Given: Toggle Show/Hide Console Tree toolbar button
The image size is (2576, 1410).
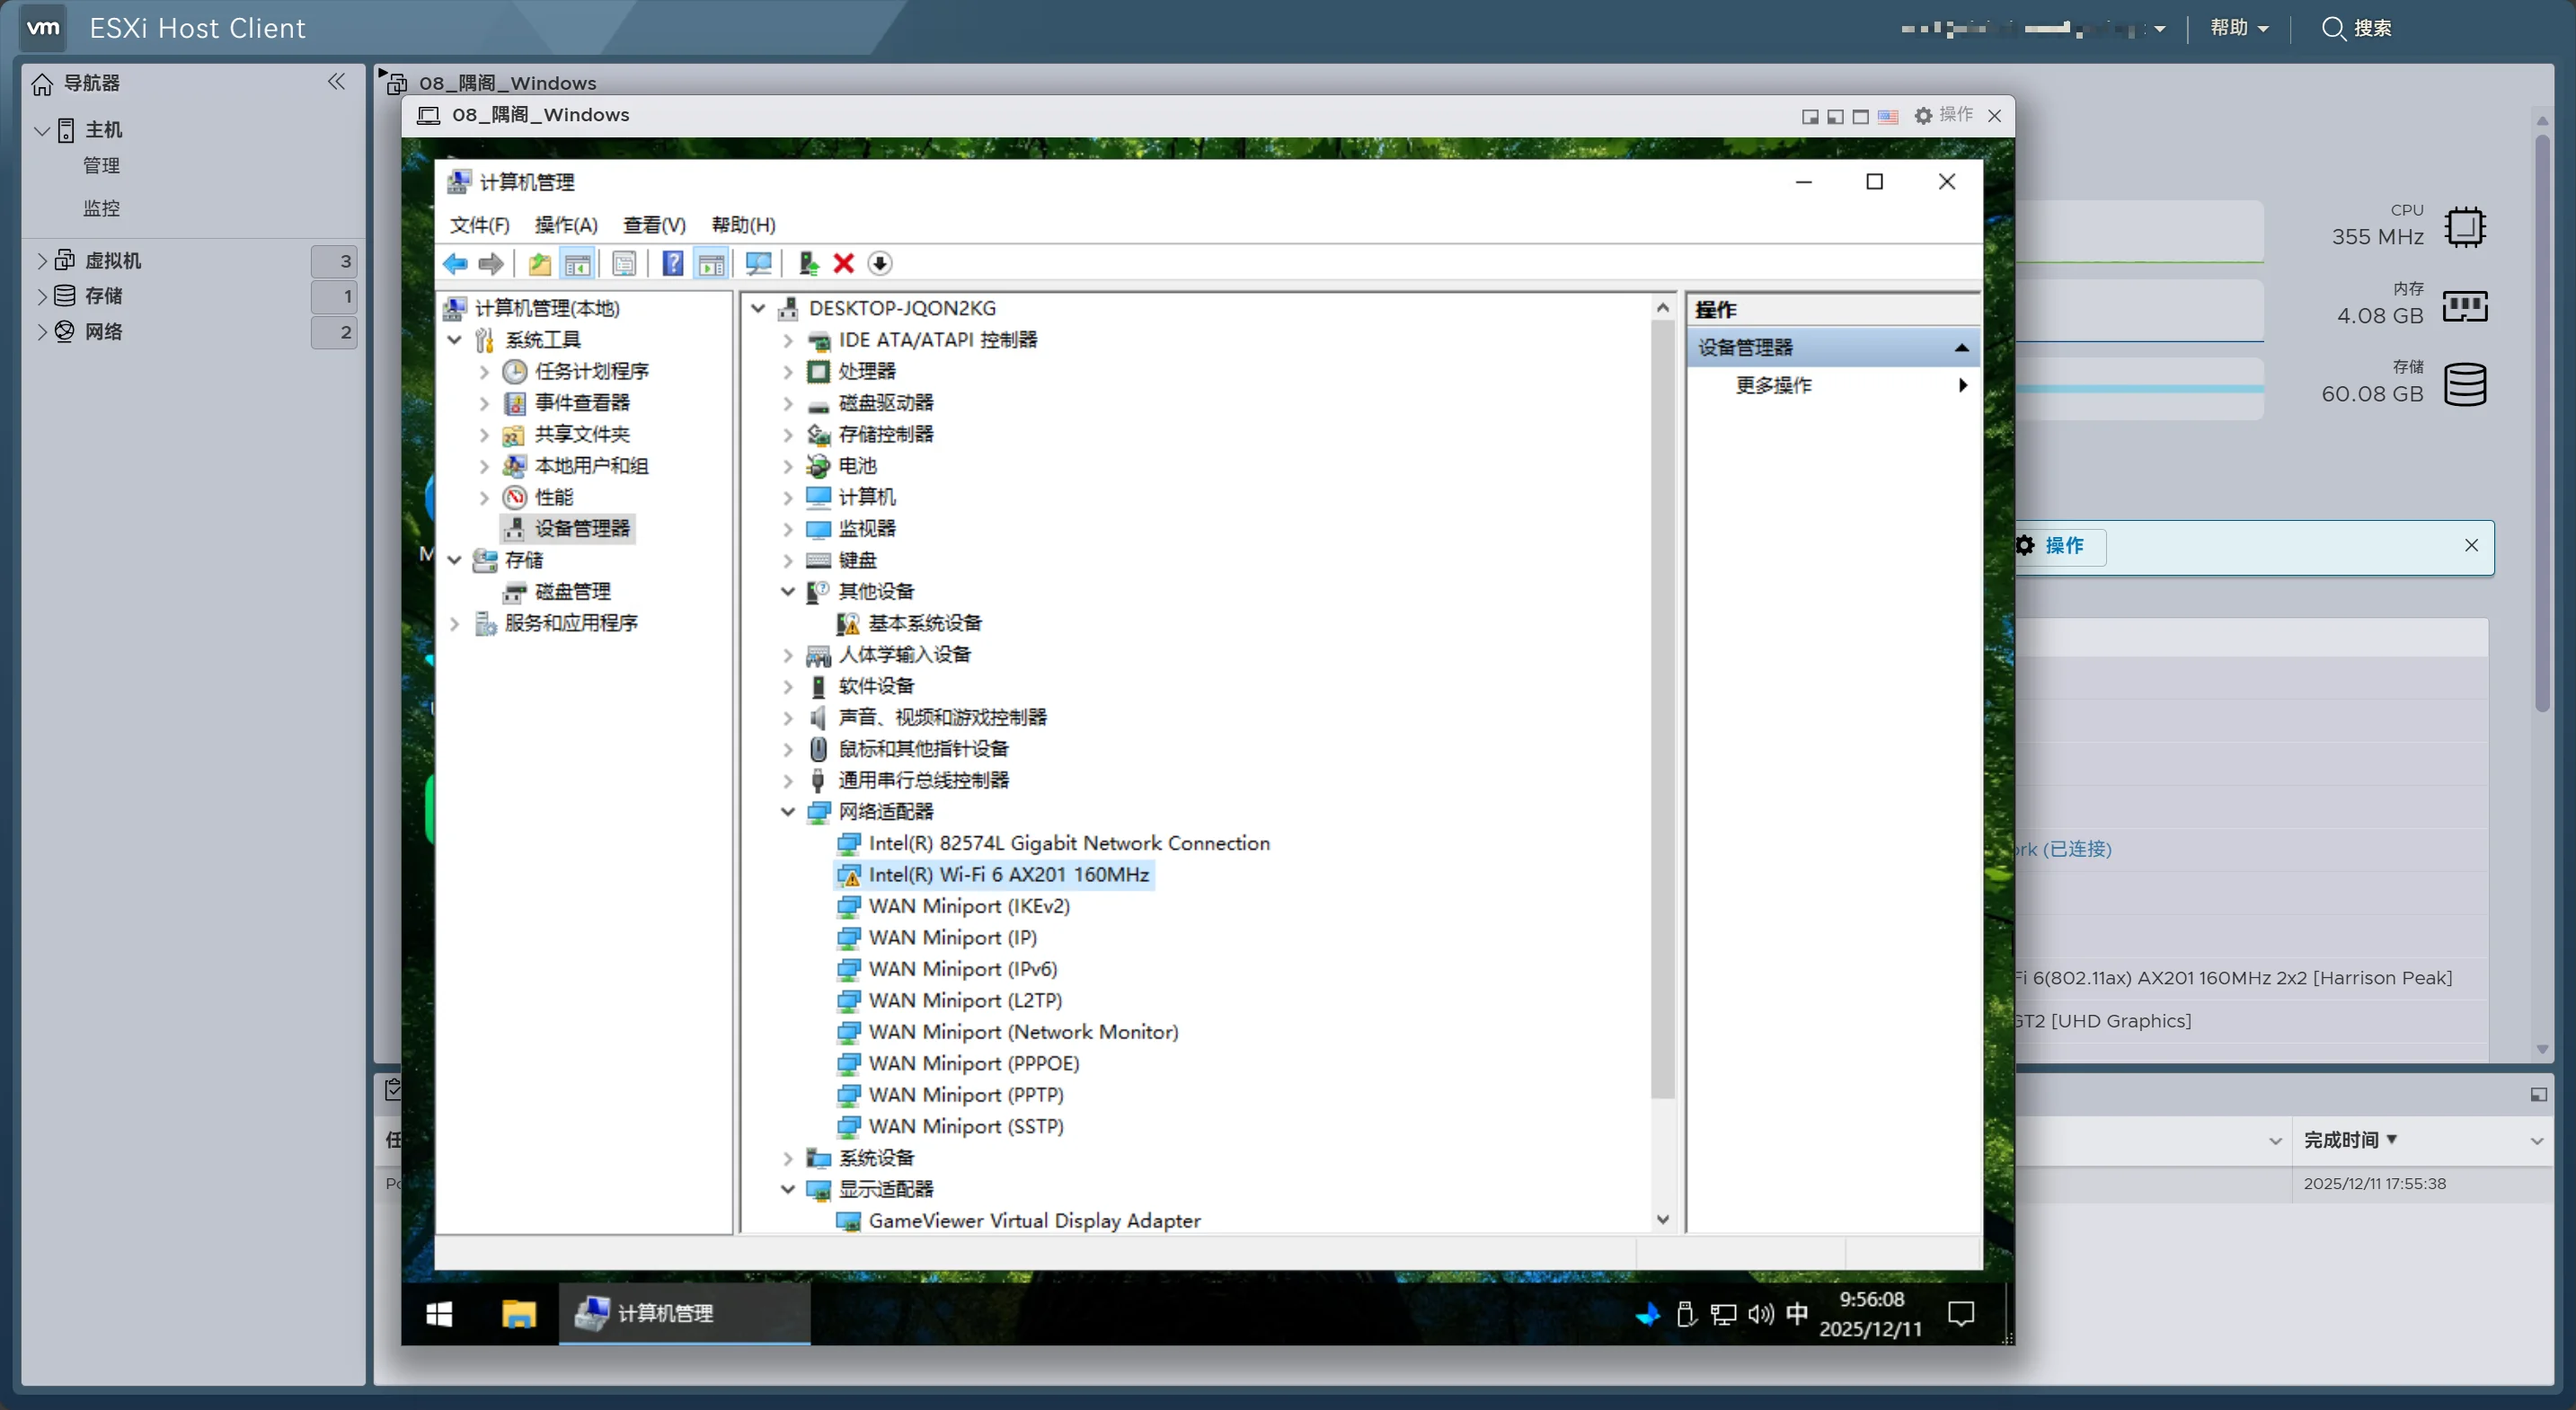Looking at the screenshot, I should pyautogui.click(x=577, y=264).
